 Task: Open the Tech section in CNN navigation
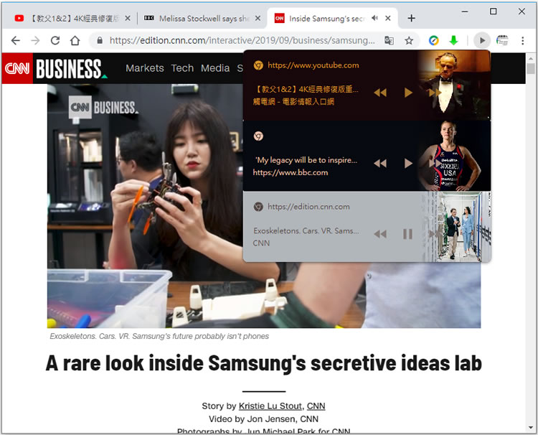pos(182,68)
